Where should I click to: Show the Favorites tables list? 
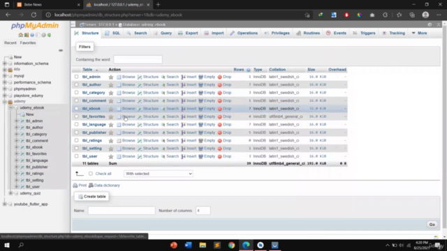[x=28, y=43]
